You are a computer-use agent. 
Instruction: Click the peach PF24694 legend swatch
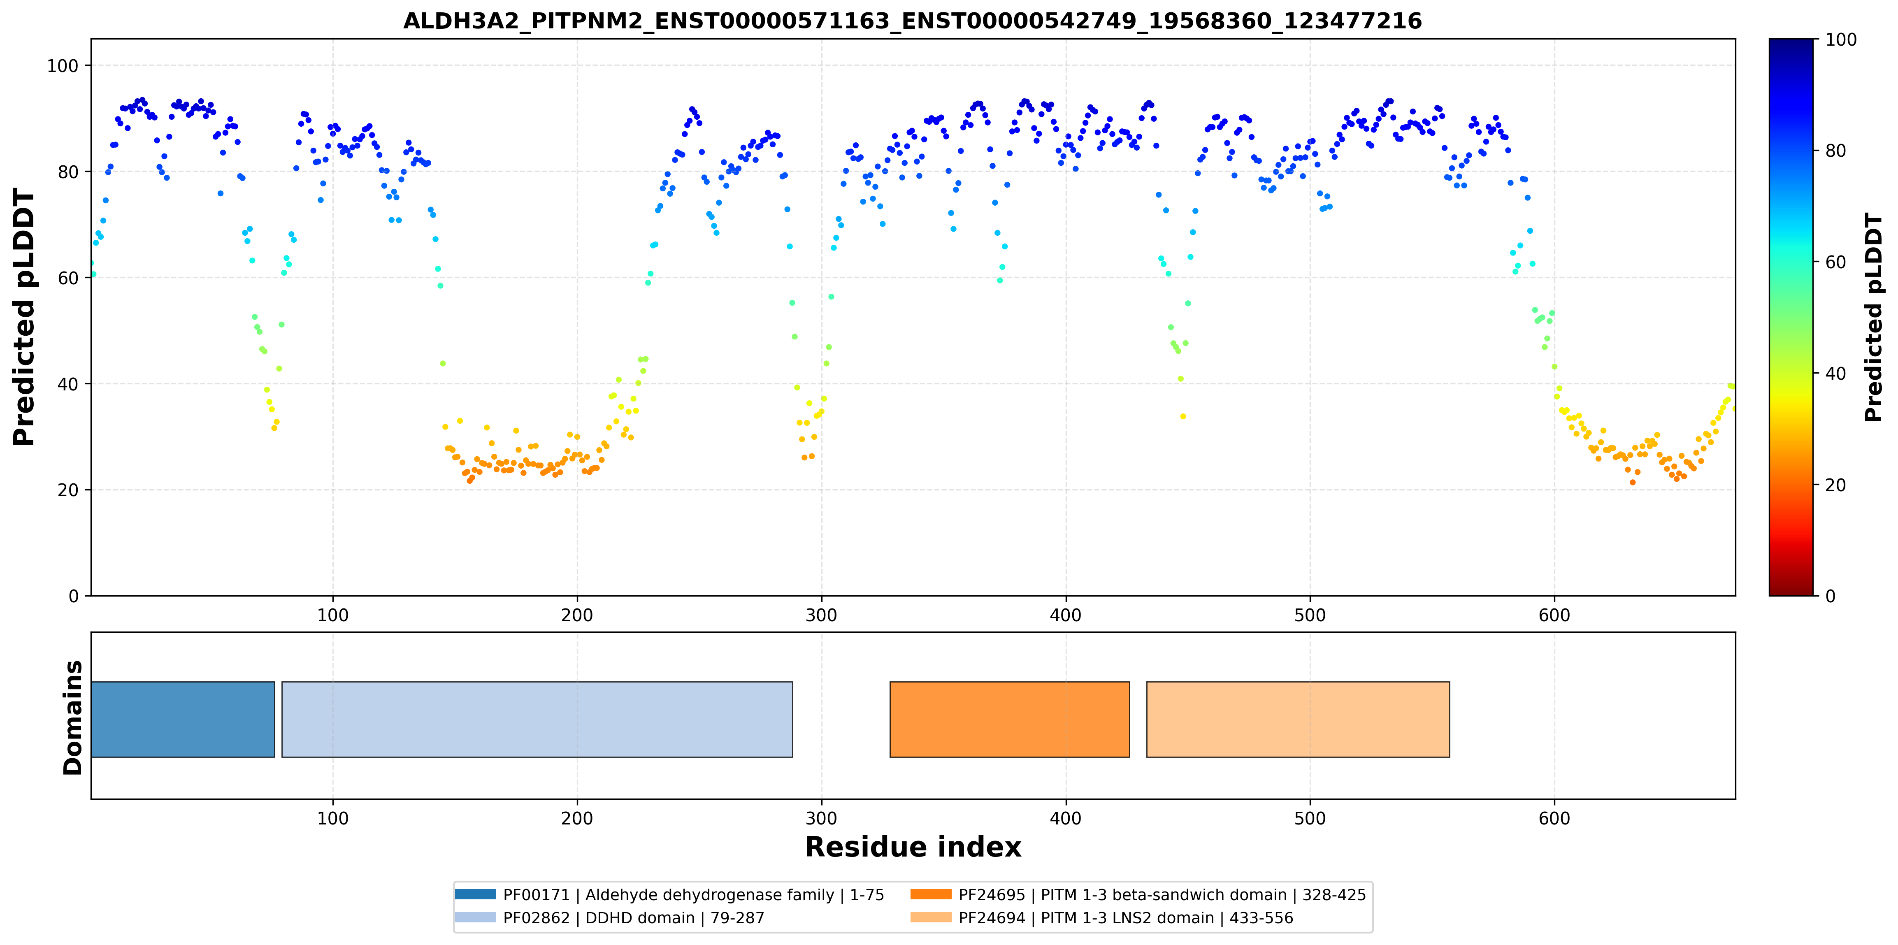pyautogui.click(x=931, y=918)
